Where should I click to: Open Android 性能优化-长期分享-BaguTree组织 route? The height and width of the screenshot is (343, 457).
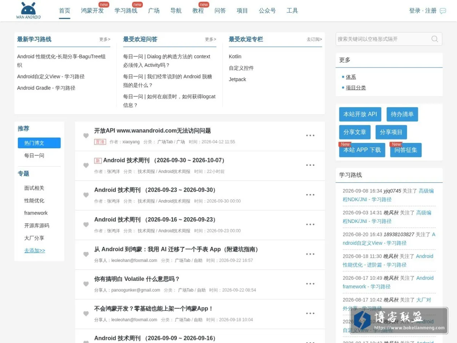[x=62, y=61]
